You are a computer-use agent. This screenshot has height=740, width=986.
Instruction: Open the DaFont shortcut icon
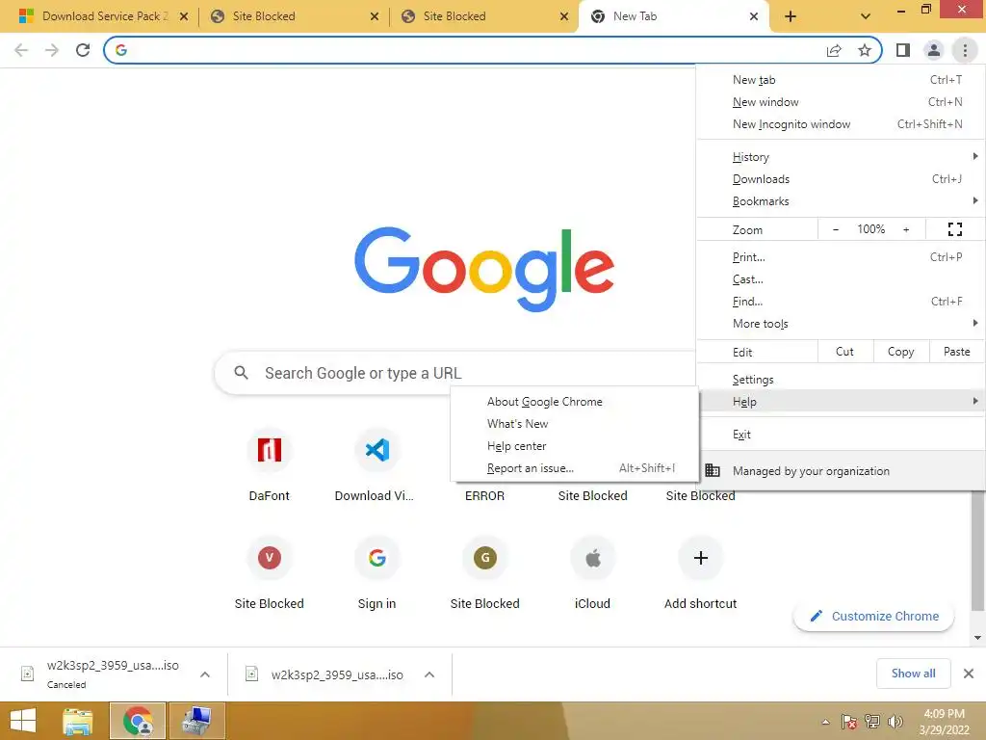tap(270, 450)
